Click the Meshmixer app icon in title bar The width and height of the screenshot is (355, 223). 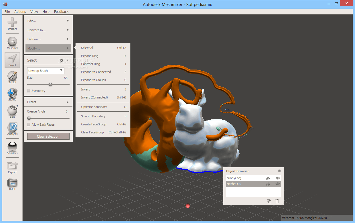pos(5,4)
